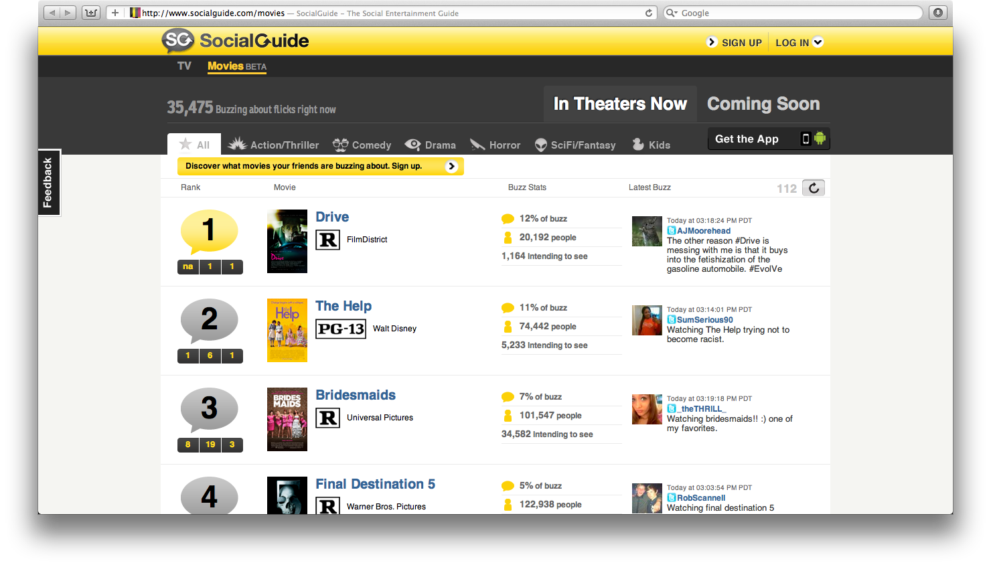Switch to the TV section
Viewport: 991px width, 567px height.
coord(184,66)
